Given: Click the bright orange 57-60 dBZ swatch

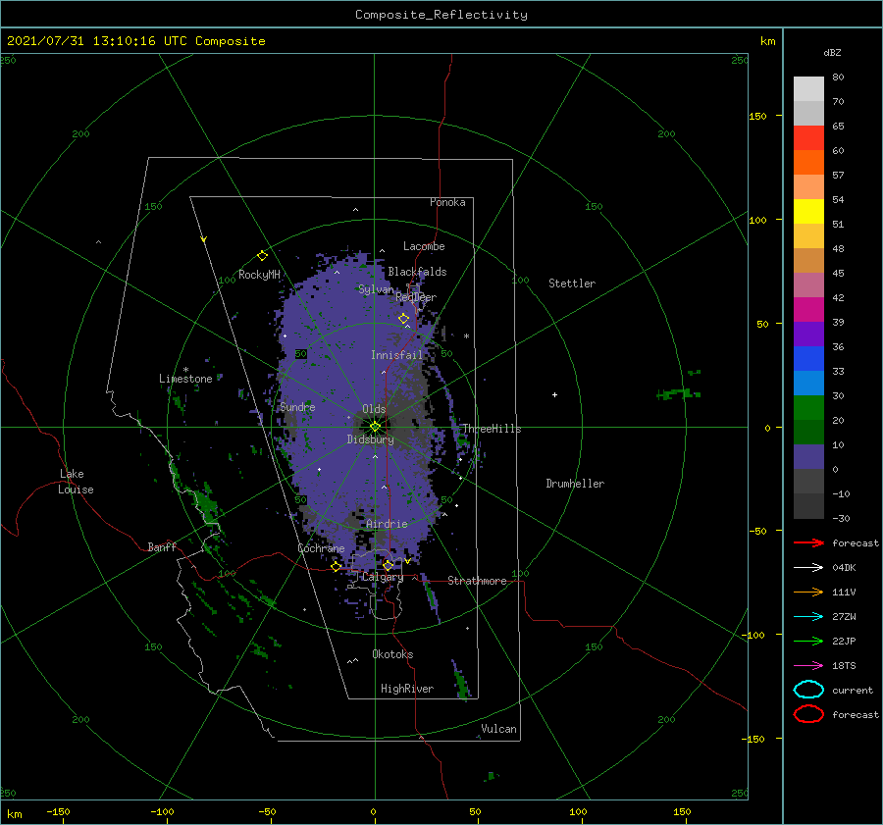Looking at the screenshot, I should pos(808,162).
